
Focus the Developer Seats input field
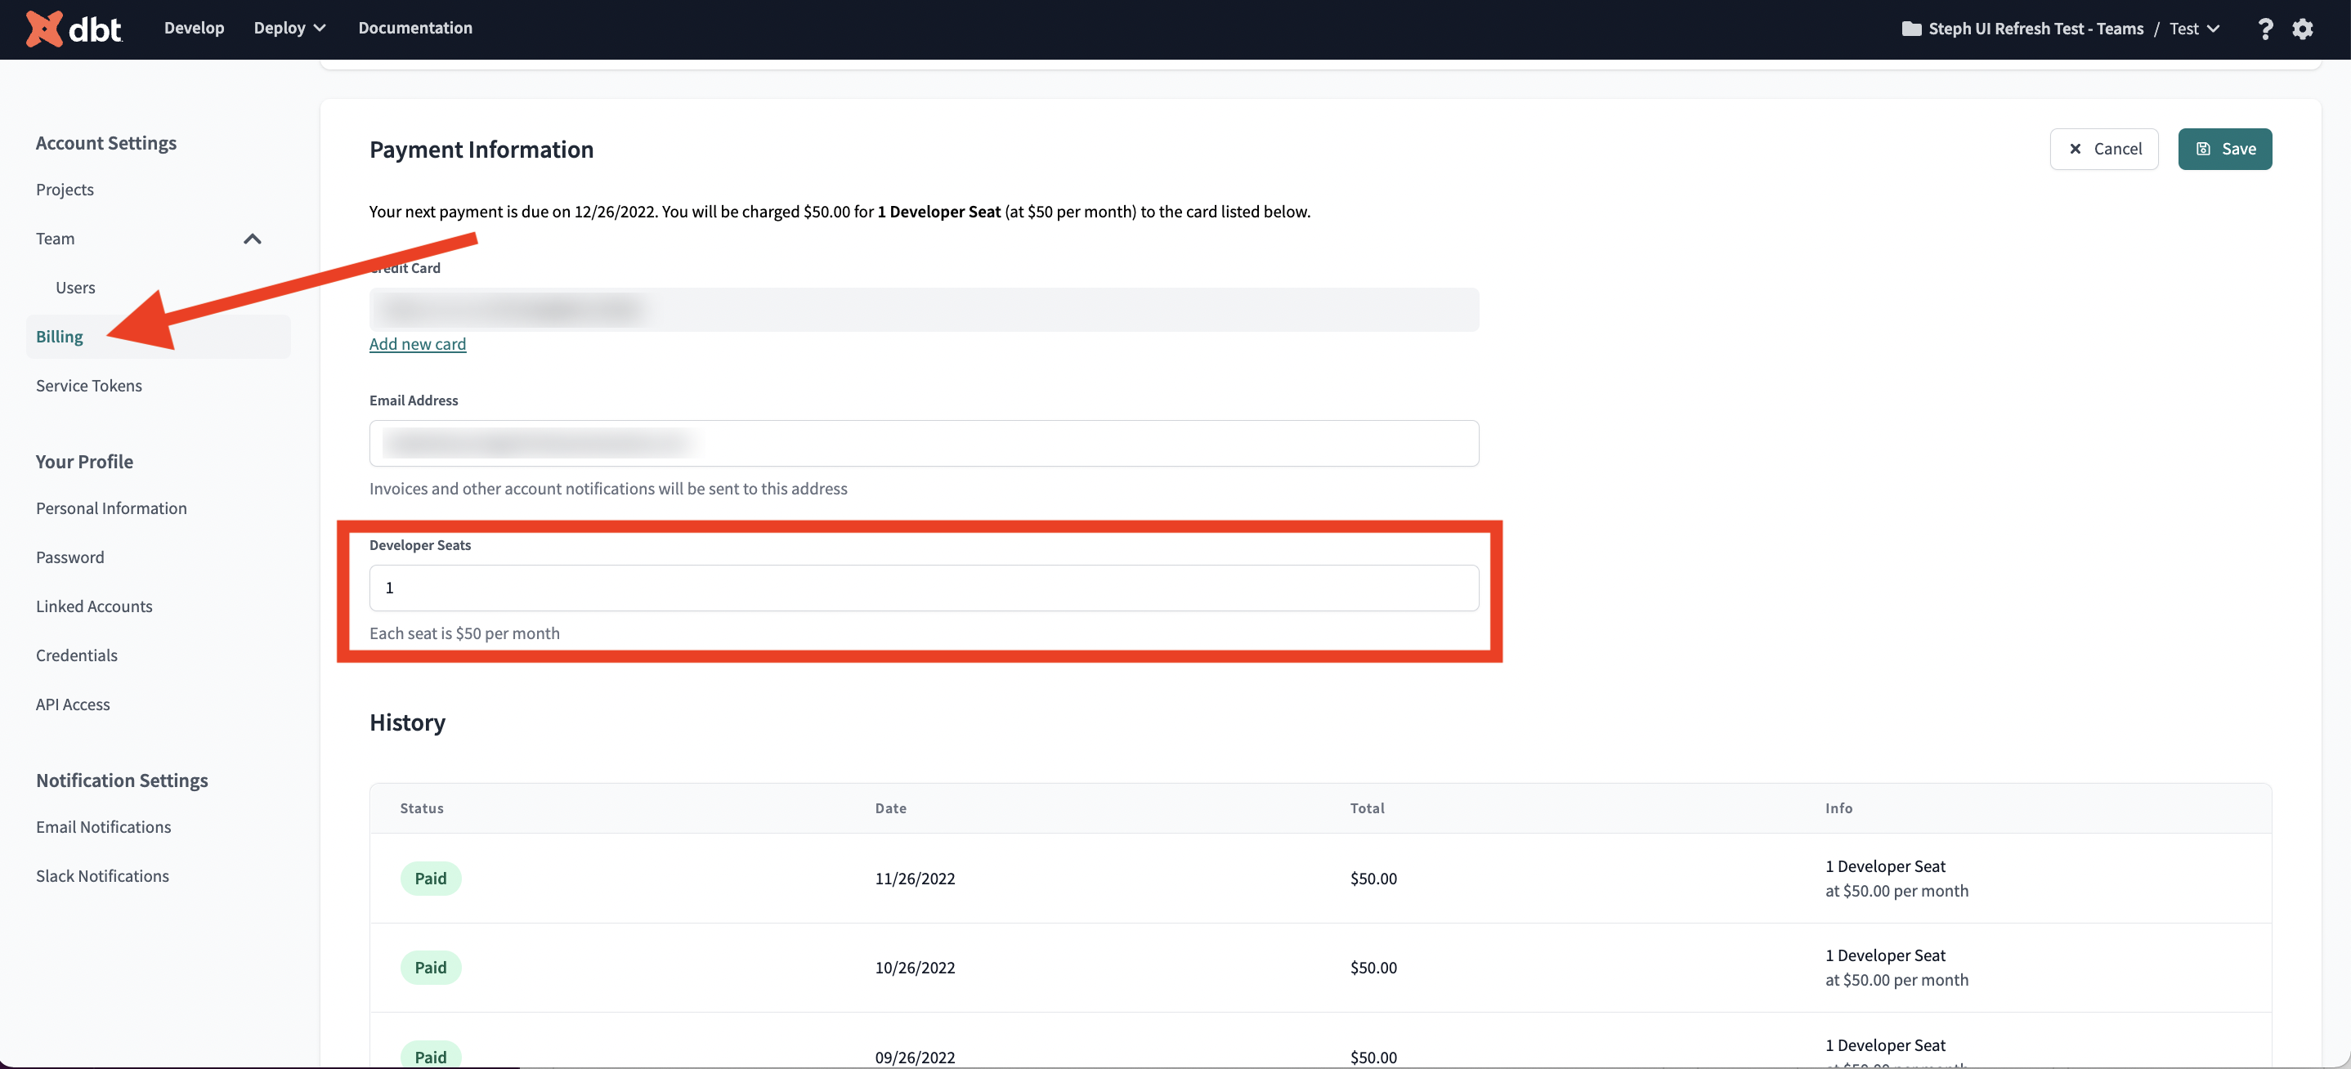924,588
